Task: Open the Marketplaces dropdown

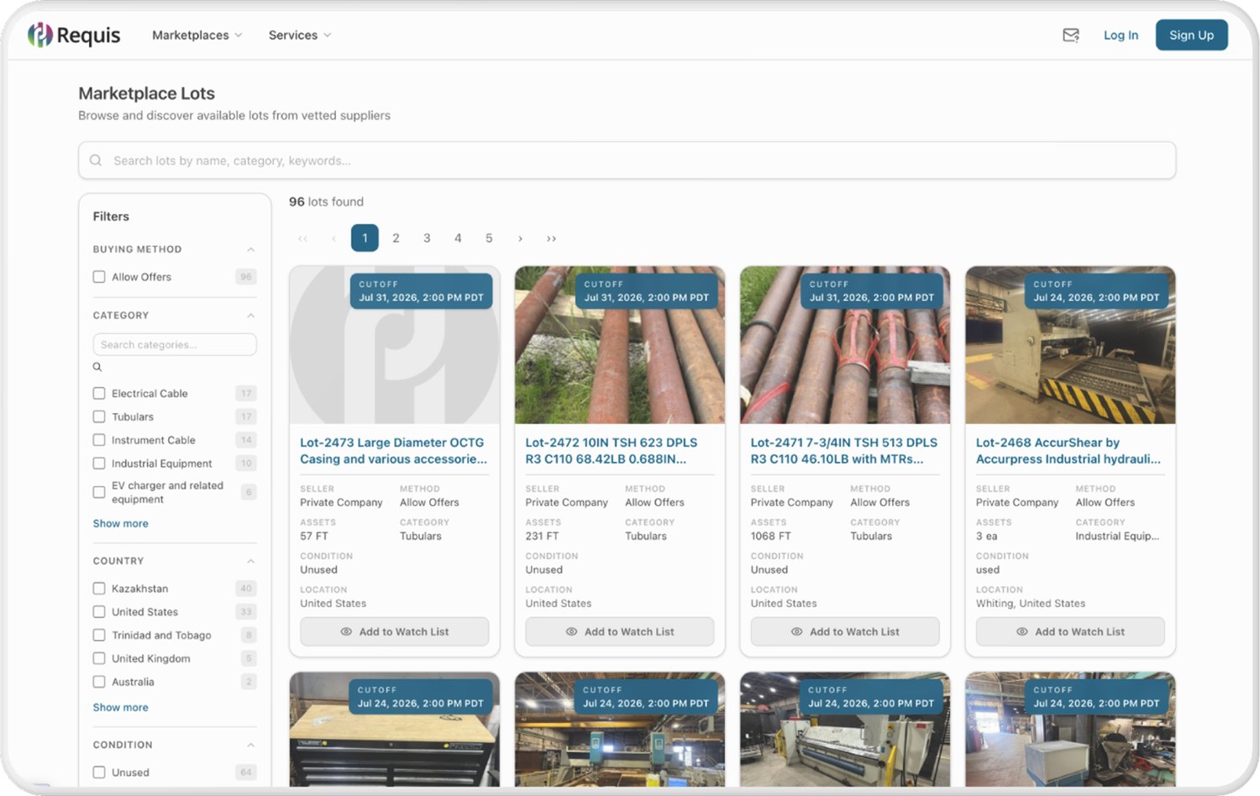Action: tap(197, 35)
